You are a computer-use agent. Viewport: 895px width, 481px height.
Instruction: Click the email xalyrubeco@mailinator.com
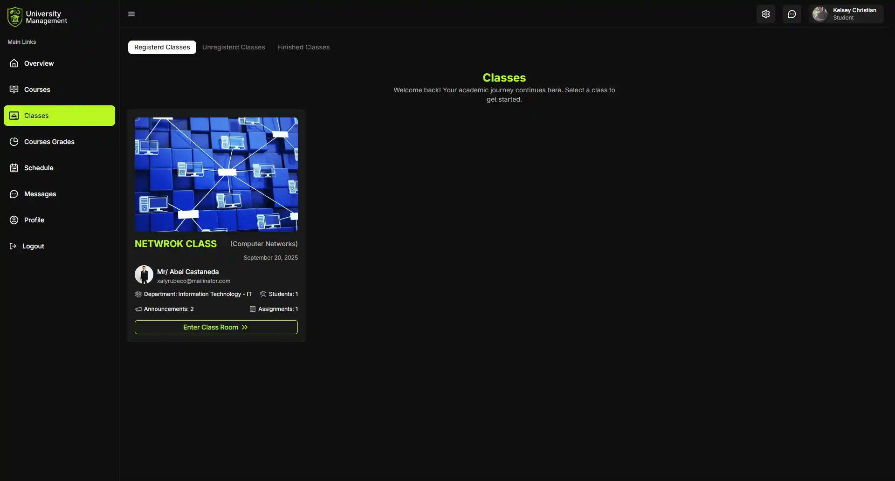(x=193, y=281)
